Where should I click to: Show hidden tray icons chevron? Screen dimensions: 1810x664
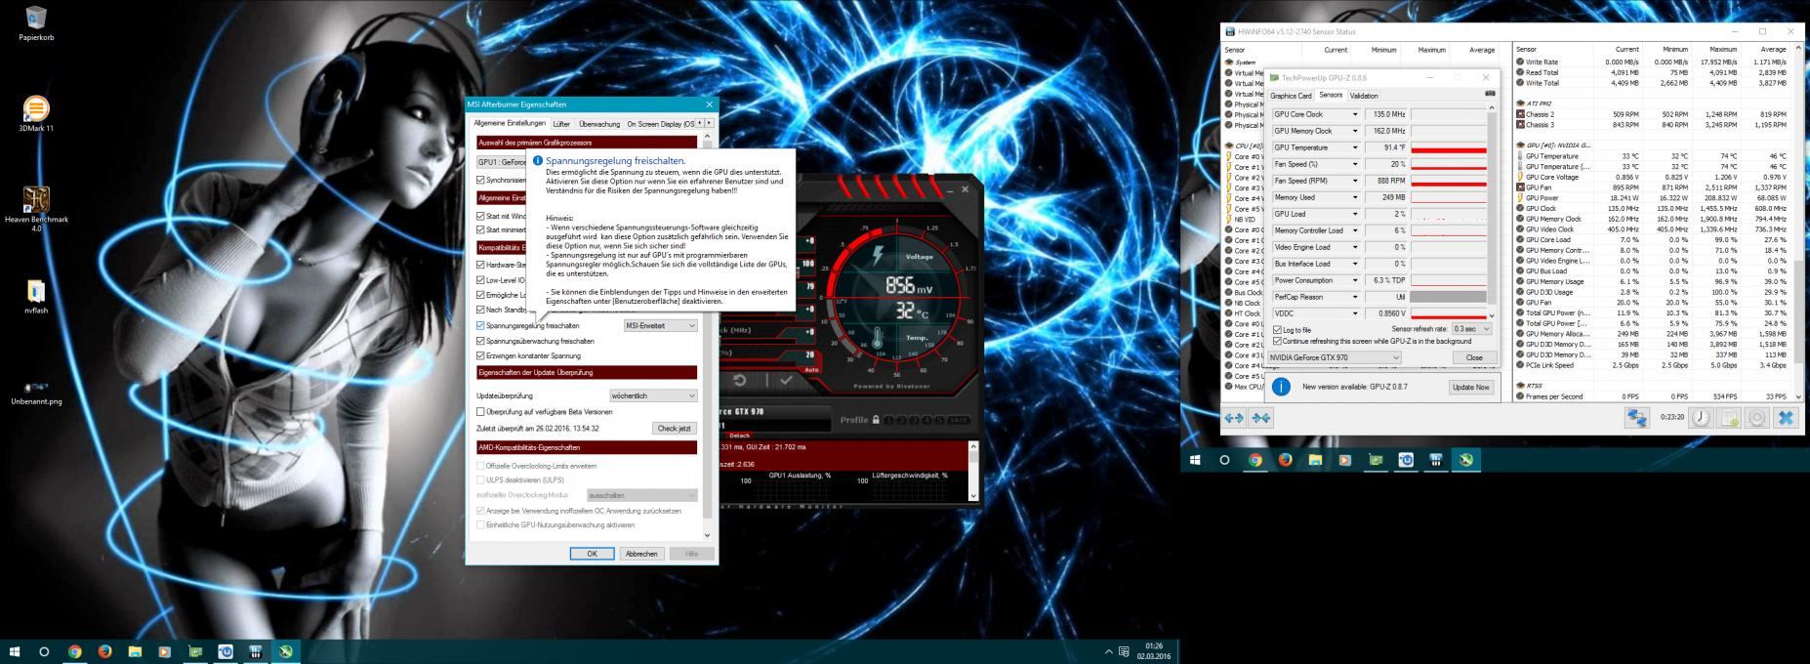[x=1108, y=651]
